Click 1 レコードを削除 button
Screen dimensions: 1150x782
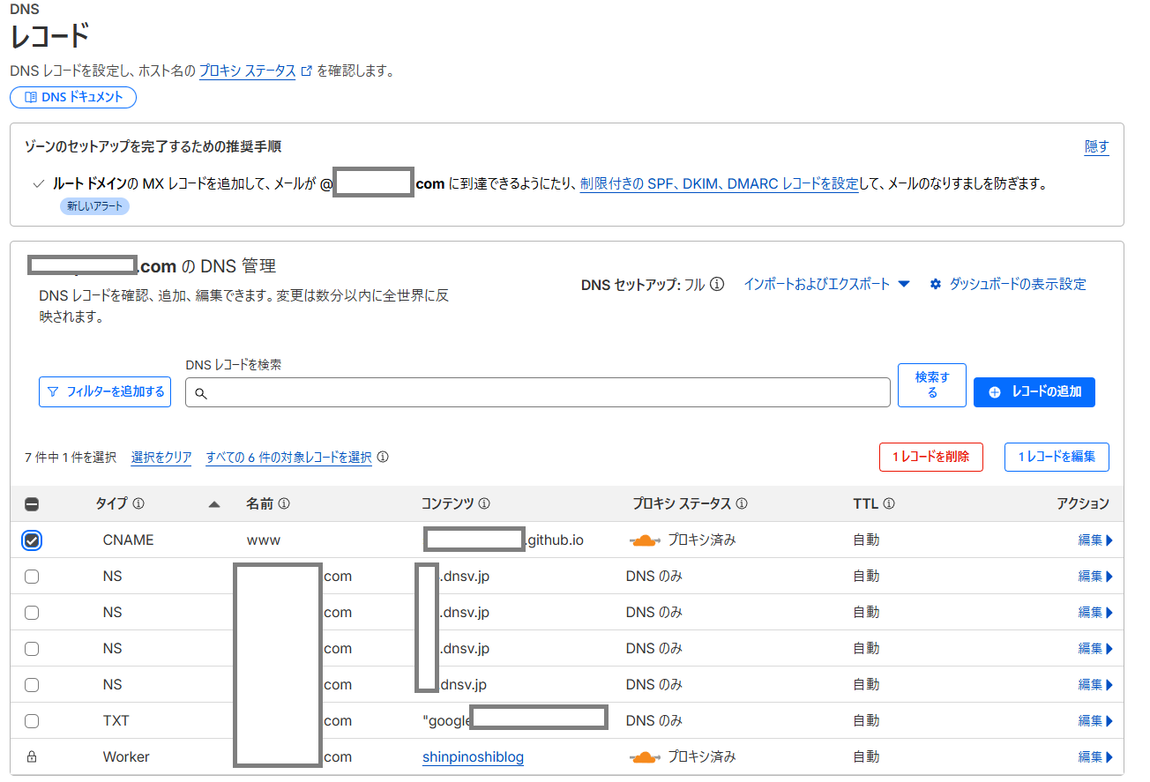click(x=931, y=457)
